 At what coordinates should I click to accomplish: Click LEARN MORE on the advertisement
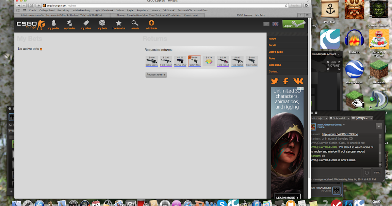coord(287,197)
